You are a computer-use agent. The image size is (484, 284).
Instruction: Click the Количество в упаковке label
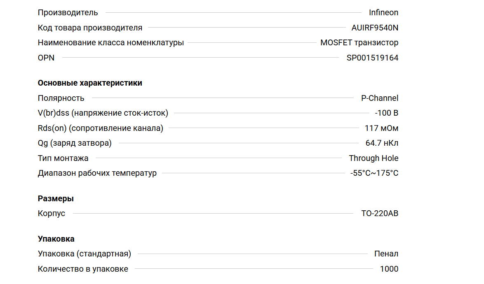pyautogui.click(x=83, y=269)
